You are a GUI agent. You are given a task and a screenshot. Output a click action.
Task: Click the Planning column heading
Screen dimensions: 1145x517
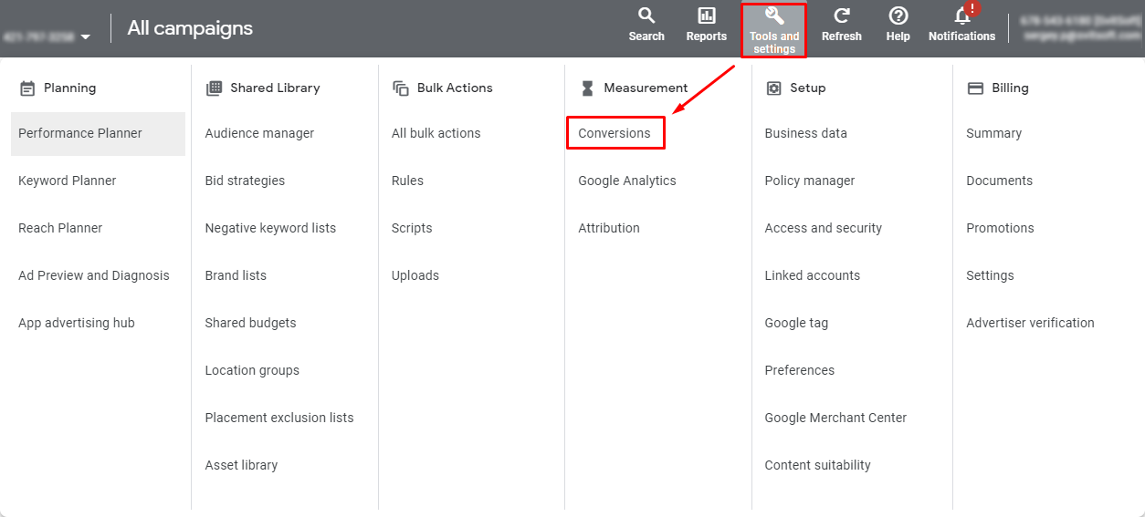pos(69,88)
